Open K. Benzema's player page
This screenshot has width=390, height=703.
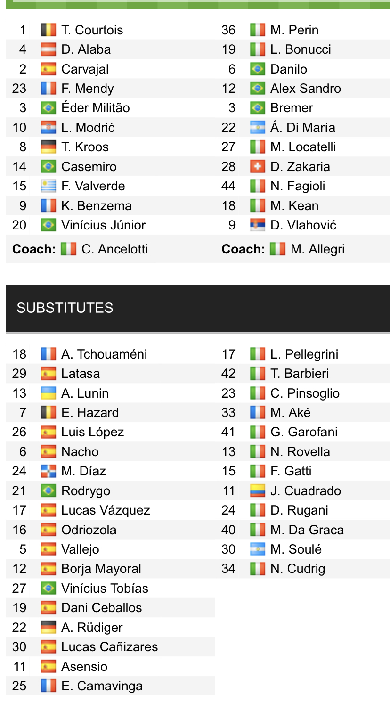click(x=96, y=206)
